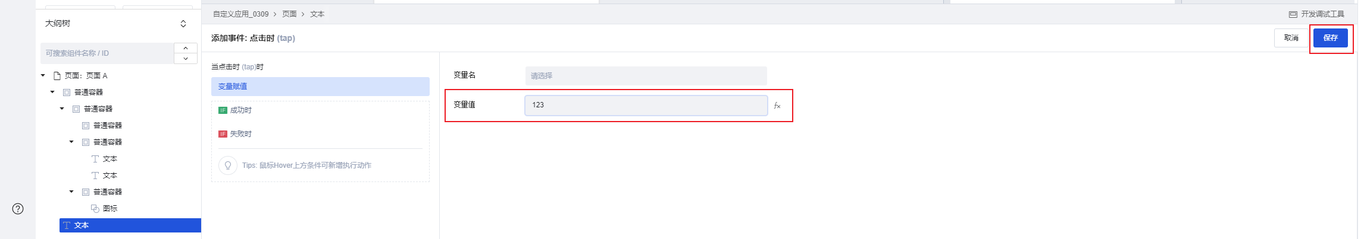This screenshot has width=1364, height=239.
Task: Click the 取消 button
Action: pyautogui.click(x=1291, y=38)
